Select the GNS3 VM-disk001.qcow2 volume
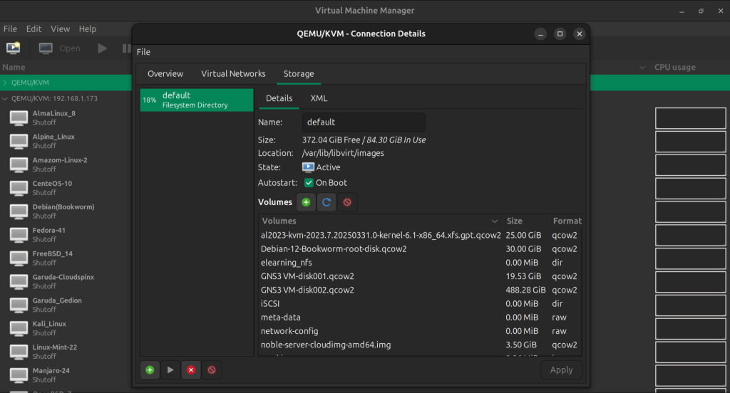Screen dimensions: 730x393 pos(420,276)
